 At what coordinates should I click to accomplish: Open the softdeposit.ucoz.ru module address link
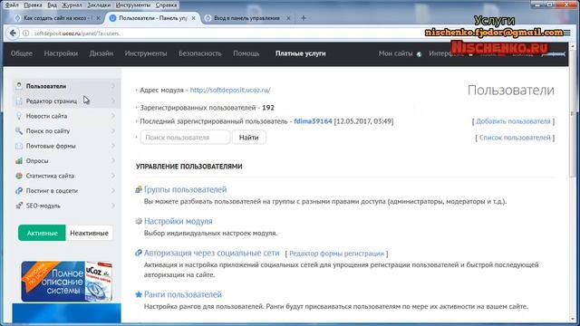click(x=230, y=90)
